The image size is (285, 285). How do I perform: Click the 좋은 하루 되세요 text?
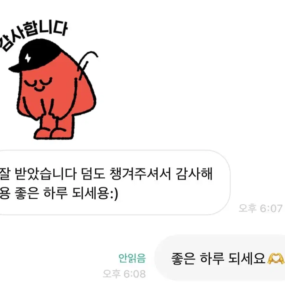coord(219,258)
